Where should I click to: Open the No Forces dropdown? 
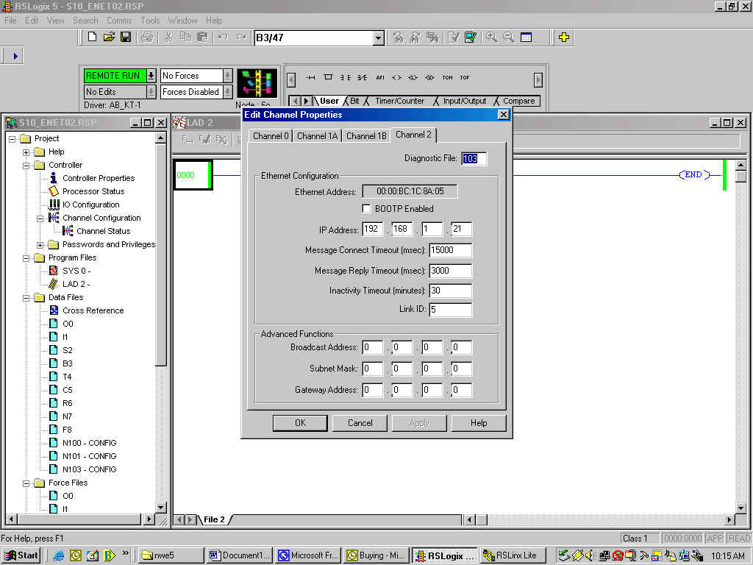coord(228,76)
